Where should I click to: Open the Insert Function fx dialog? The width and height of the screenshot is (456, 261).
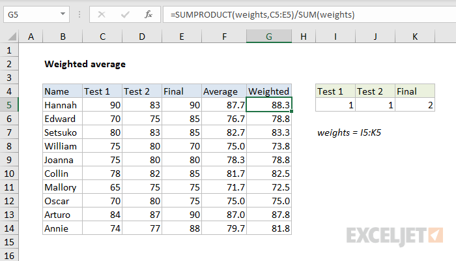pos(149,14)
